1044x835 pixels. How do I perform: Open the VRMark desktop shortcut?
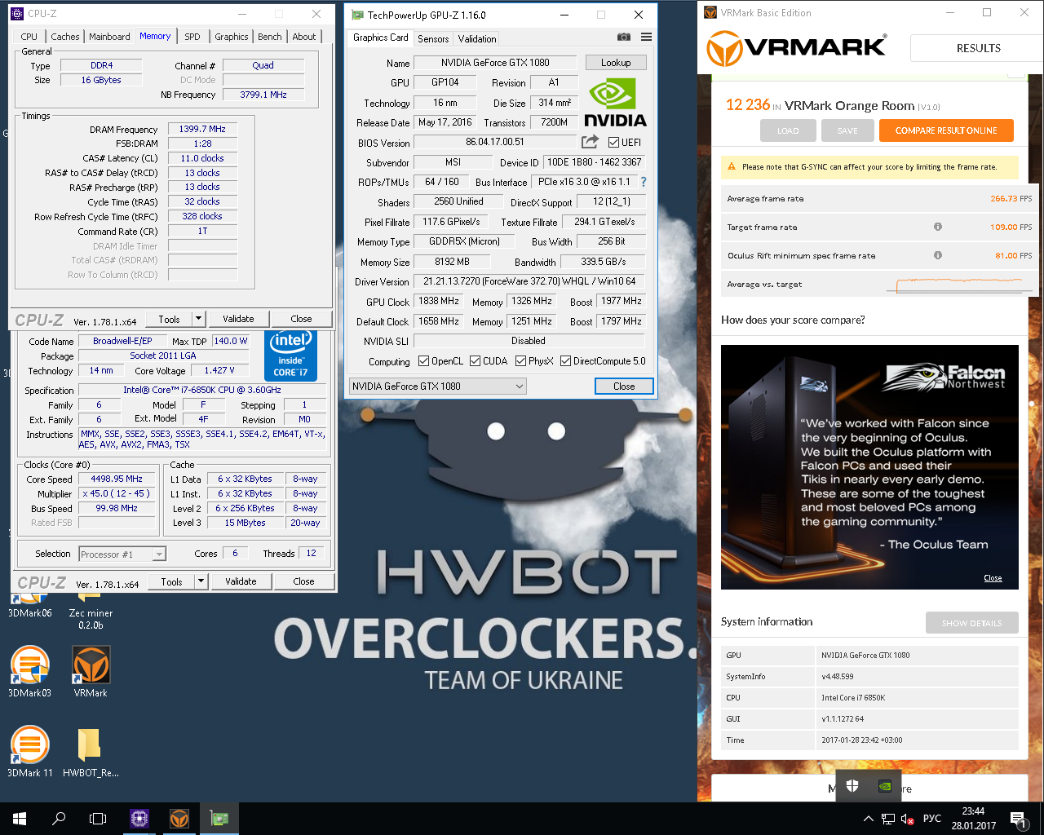(91, 672)
